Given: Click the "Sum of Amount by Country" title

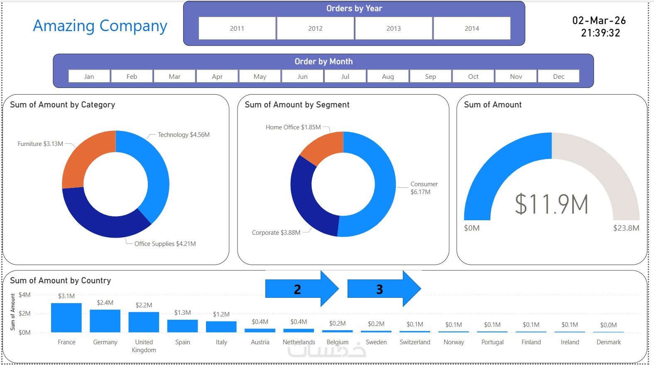Looking at the screenshot, I should 61,280.
